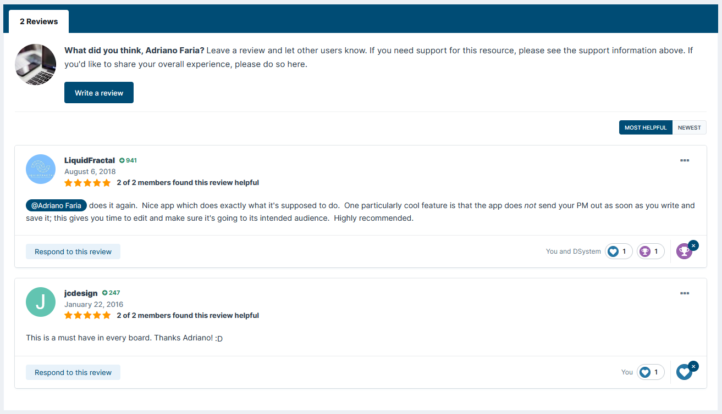The width and height of the screenshot is (722, 414).
Task: Click the purple trophy reaction button
Action: pyautogui.click(x=684, y=251)
